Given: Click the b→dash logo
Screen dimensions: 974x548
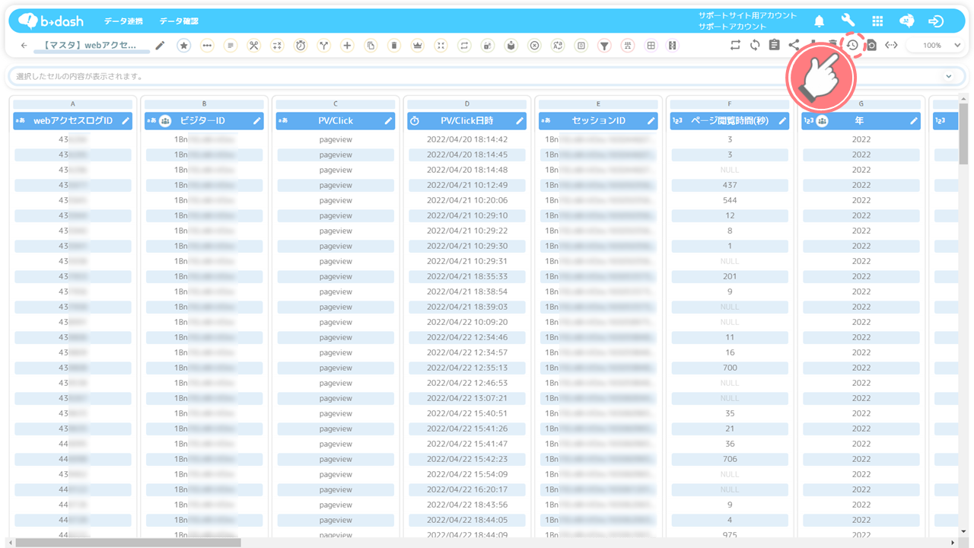Looking at the screenshot, I should click(51, 21).
